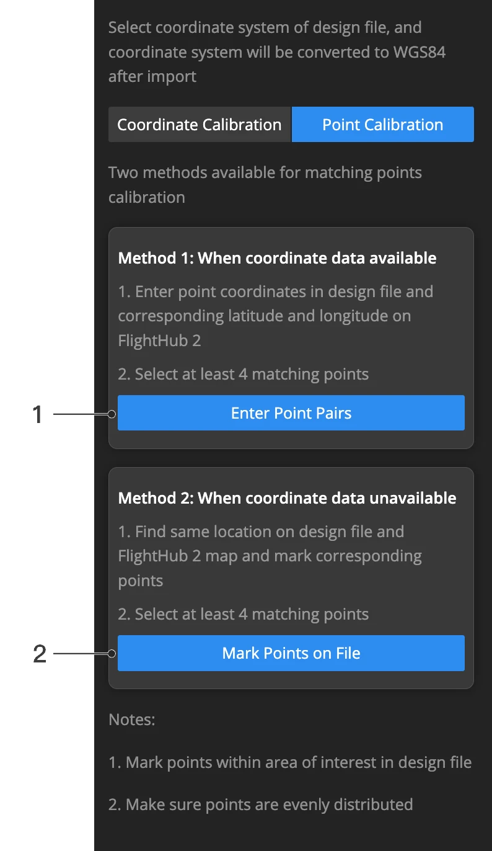Select note about evenly distributed points
Screen dimensions: 492x851
[261, 804]
